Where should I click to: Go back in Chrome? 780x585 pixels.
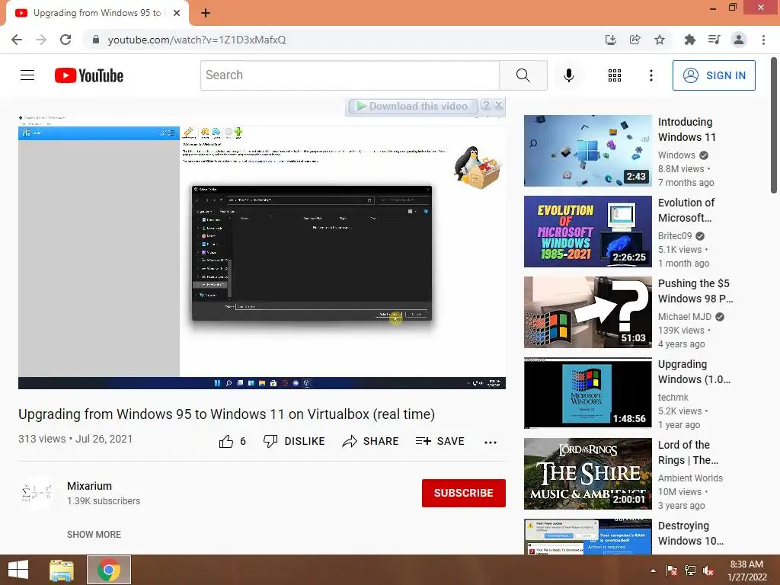coord(17,40)
